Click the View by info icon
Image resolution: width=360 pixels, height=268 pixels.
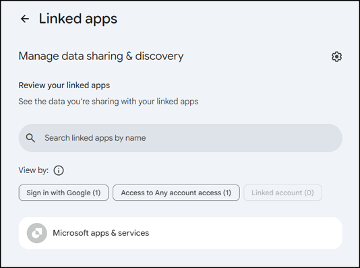[x=59, y=170]
